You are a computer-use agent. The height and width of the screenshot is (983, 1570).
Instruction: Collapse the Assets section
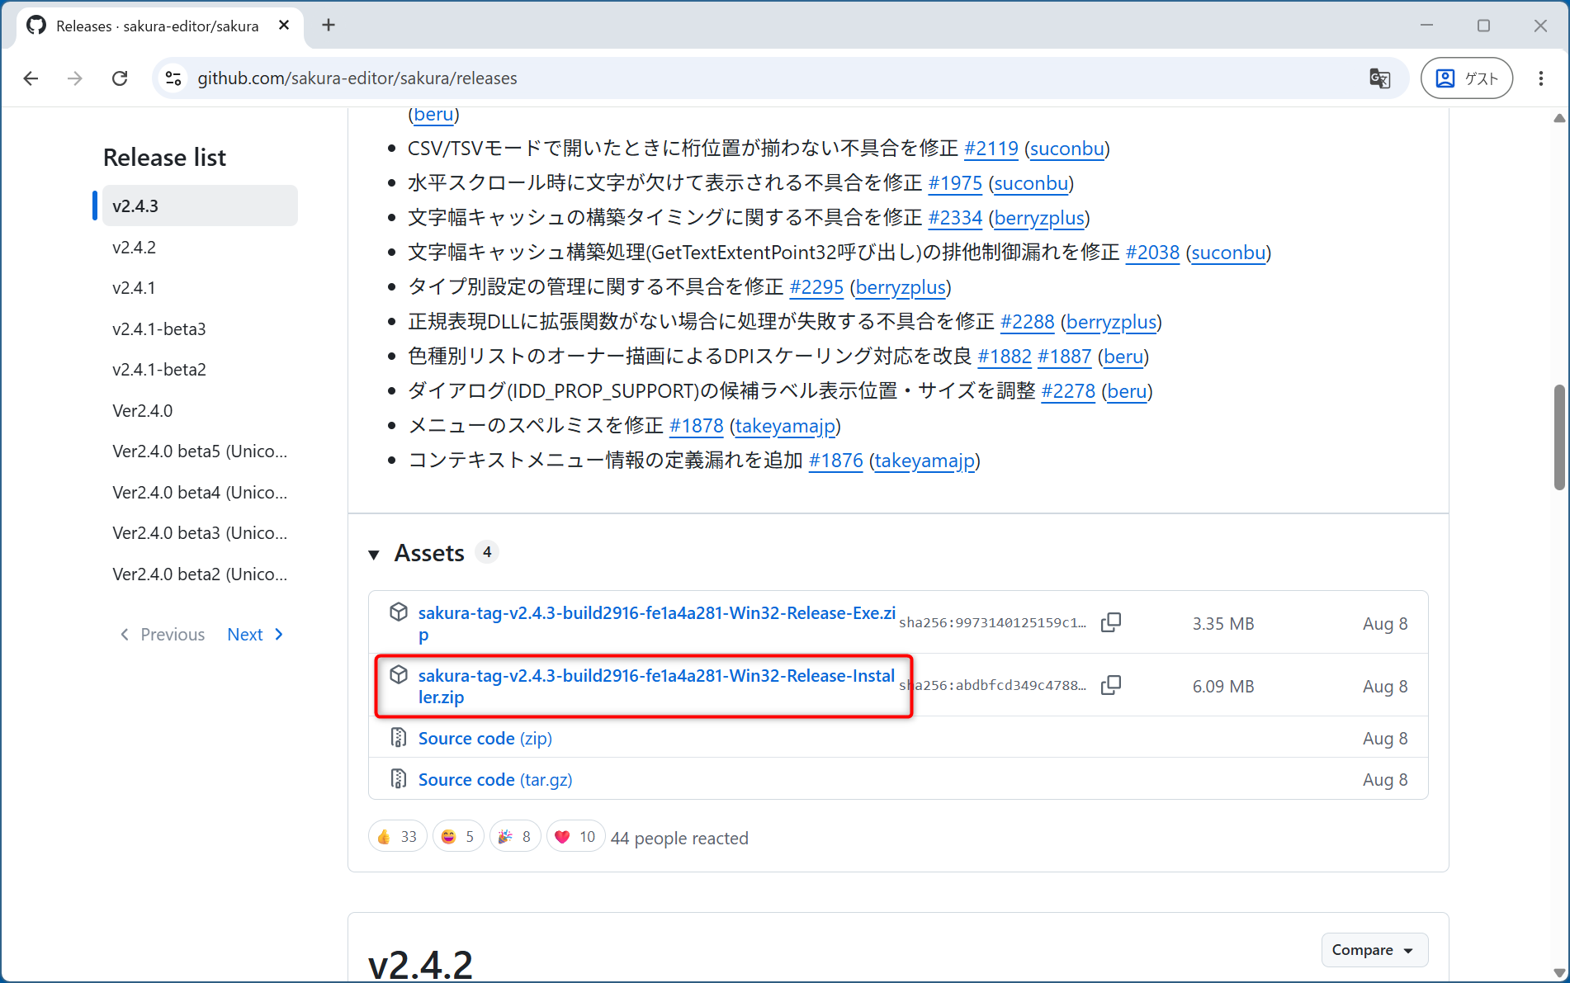tap(374, 554)
